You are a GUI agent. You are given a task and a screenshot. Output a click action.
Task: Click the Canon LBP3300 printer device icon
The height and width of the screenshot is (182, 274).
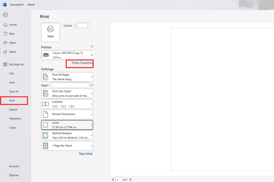[x=46, y=55]
